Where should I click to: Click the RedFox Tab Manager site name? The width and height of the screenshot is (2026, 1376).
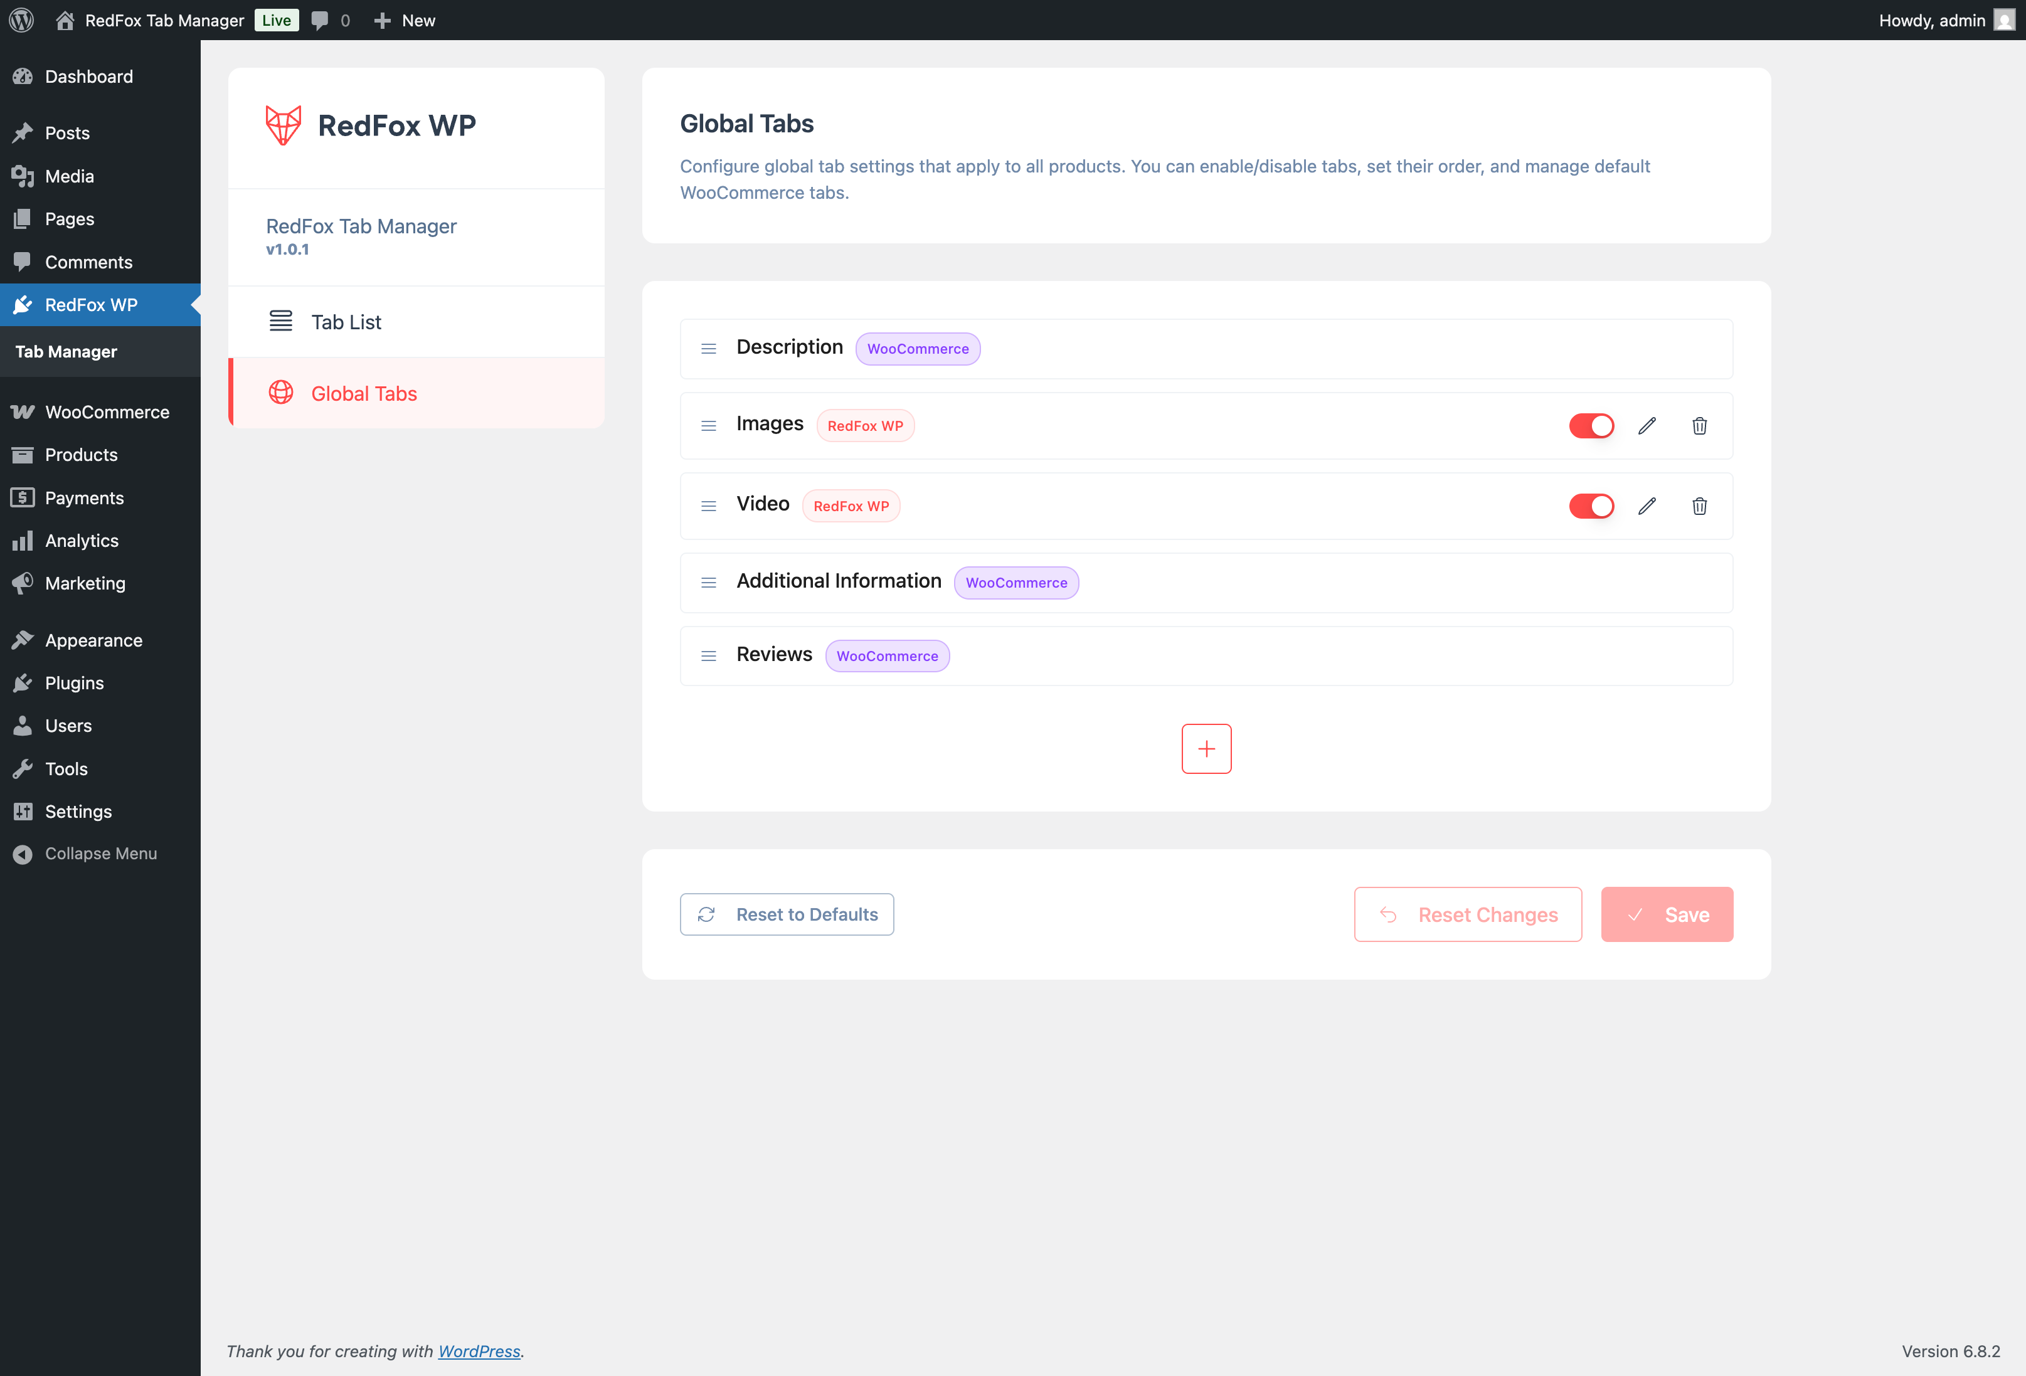(164, 20)
